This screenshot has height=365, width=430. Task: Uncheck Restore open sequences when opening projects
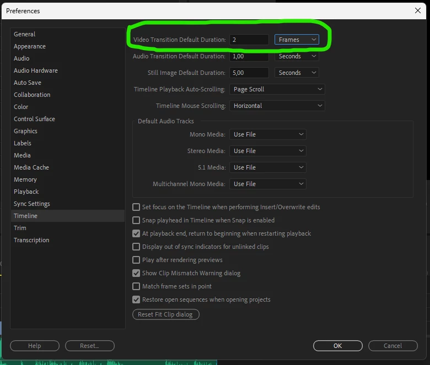pyautogui.click(x=136, y=299)
